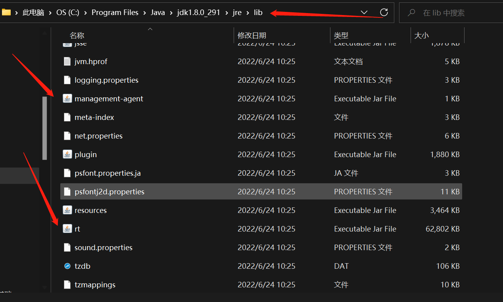Click the sound.properties file icon
The image size is (503, 302).
click(67, 247)
